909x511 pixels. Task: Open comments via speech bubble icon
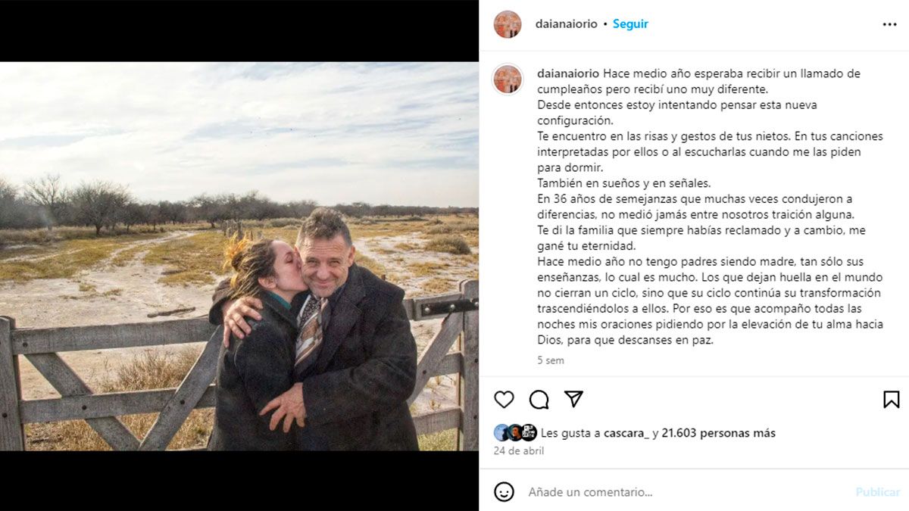(x=539, y=400)
